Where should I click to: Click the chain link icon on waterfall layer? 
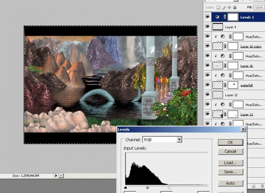(225, 85)
